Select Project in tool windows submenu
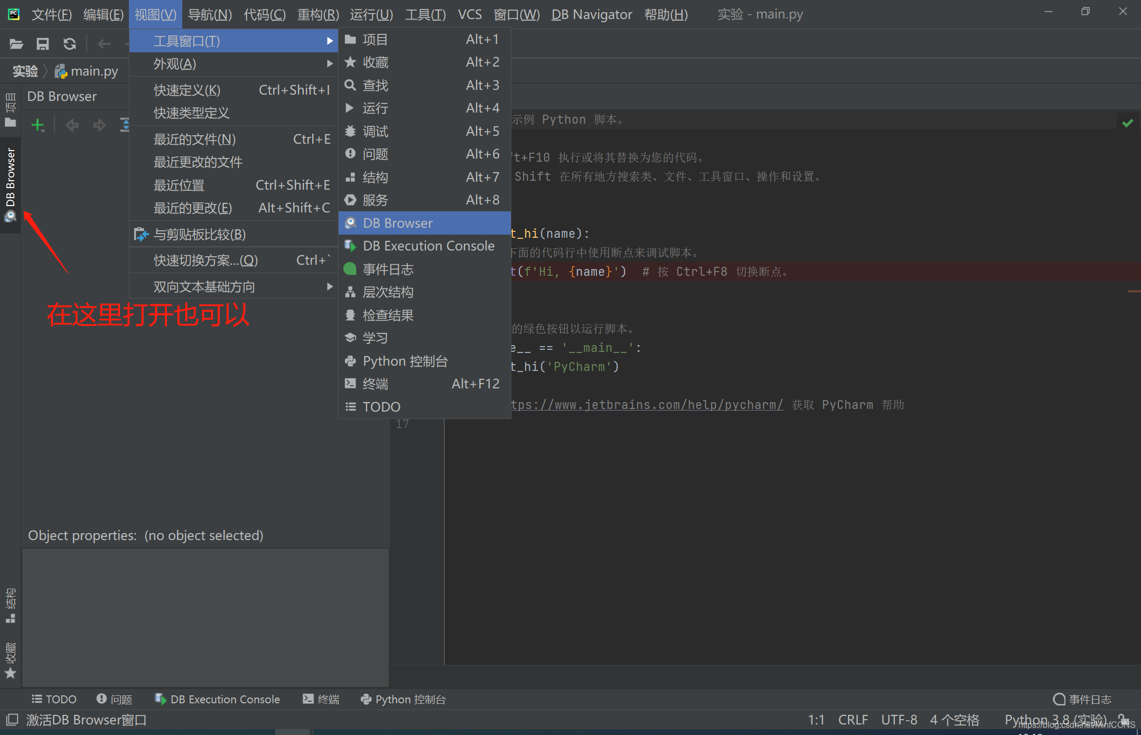 point(425,39)
